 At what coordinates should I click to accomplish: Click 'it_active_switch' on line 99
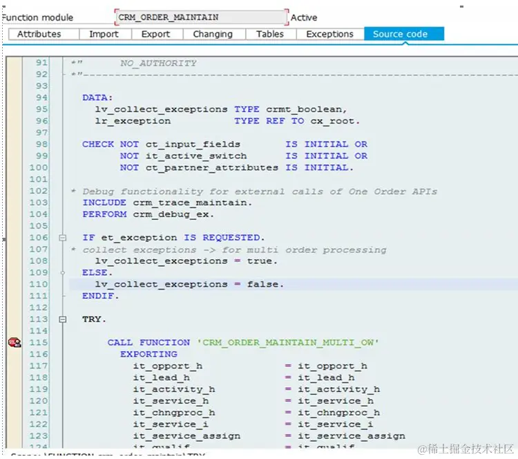tap(196, 156)
